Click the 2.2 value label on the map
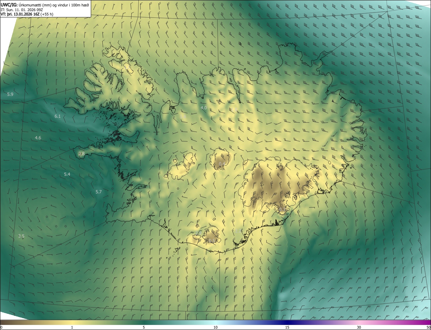 click(x=238, y=231)
